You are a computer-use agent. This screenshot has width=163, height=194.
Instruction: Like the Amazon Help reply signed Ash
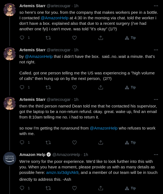click(x=74, y=188)
